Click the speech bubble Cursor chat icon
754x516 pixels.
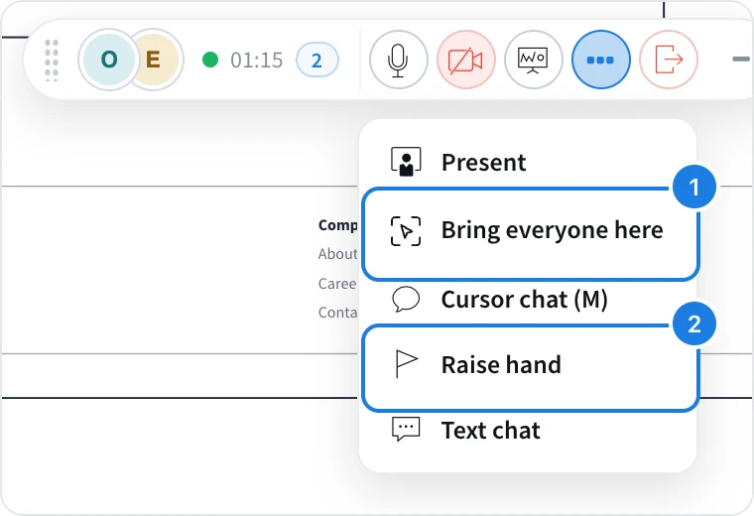(406, 299)
